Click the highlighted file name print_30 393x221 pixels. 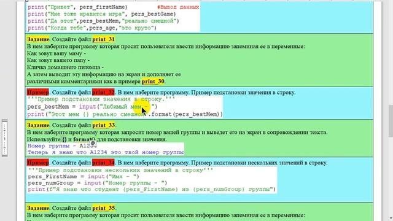pos(153,82)
